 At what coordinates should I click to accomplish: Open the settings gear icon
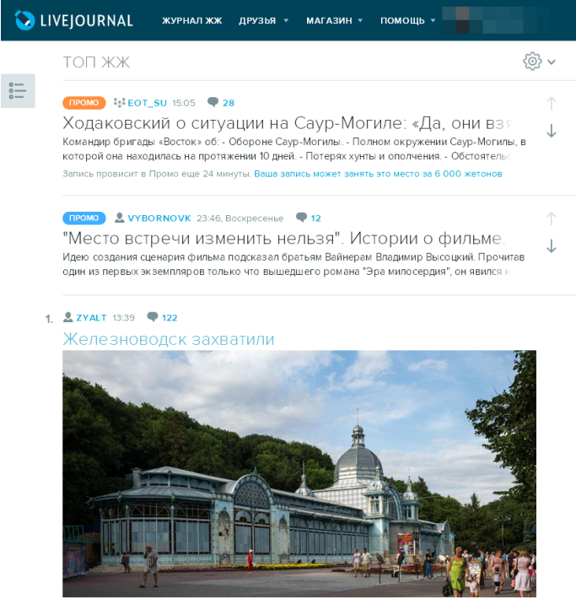532,62
